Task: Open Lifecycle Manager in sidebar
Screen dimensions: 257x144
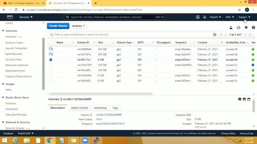Action: click(x=16, y=115)
